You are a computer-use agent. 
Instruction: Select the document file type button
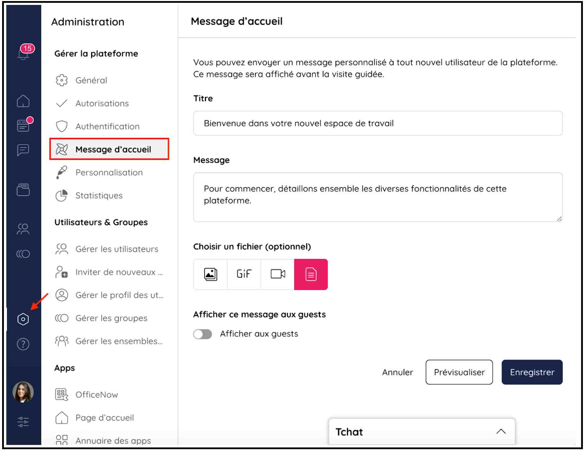311,274
